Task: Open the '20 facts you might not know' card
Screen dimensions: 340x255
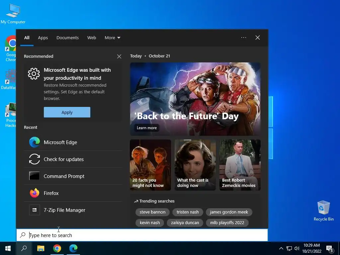Action: (x=150, y=165)
